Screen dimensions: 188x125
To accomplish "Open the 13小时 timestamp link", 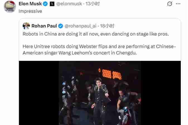I will (93, 4).
